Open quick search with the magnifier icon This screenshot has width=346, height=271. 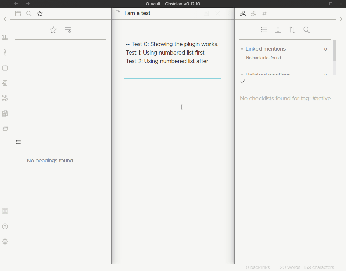click(29, 13)
